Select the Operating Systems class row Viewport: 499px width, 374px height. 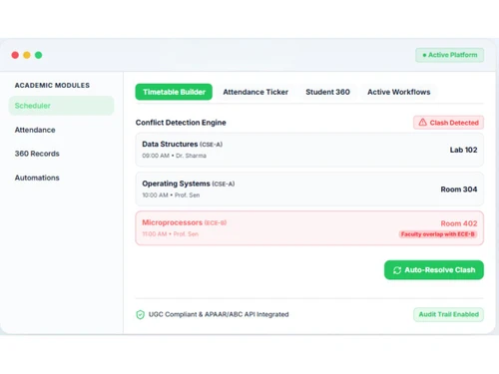(x=309, y=189)
